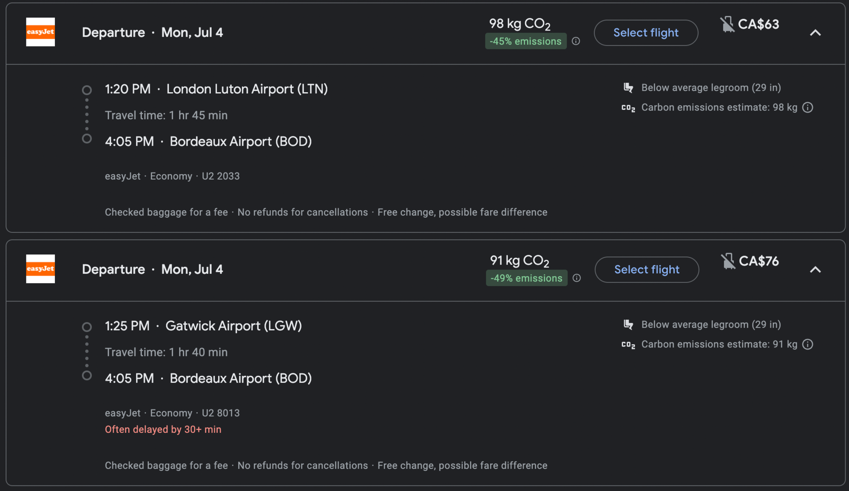The width and height of the screenshot is (849, 491).
Task: Click the Gatwick Airport (LGW) departure line
Action: point(204,326)
